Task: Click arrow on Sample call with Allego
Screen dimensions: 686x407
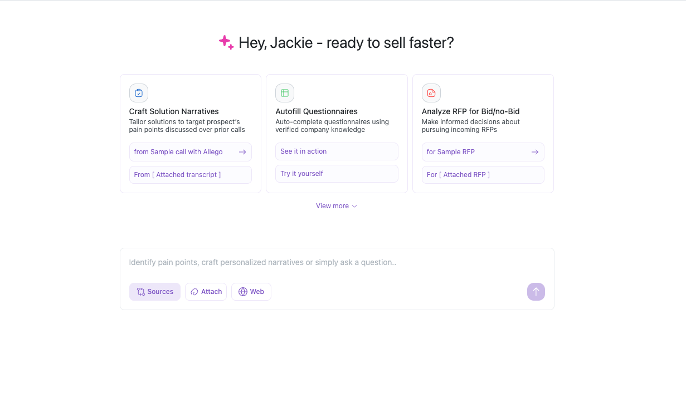Action: (x=242, y=152)
